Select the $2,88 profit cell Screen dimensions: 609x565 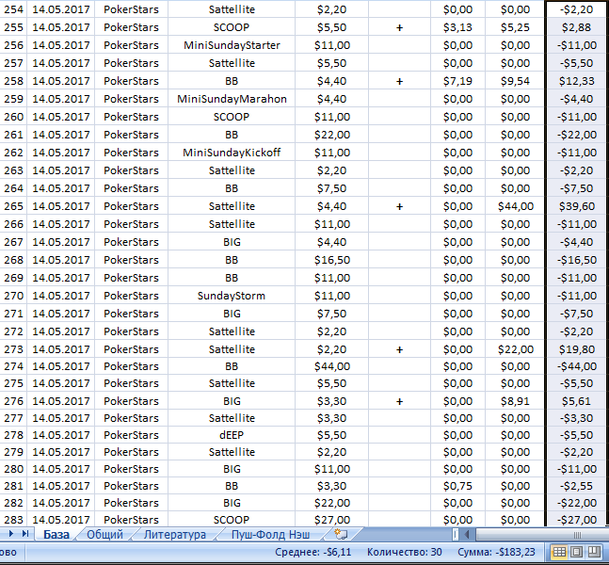tap(576, 27)
